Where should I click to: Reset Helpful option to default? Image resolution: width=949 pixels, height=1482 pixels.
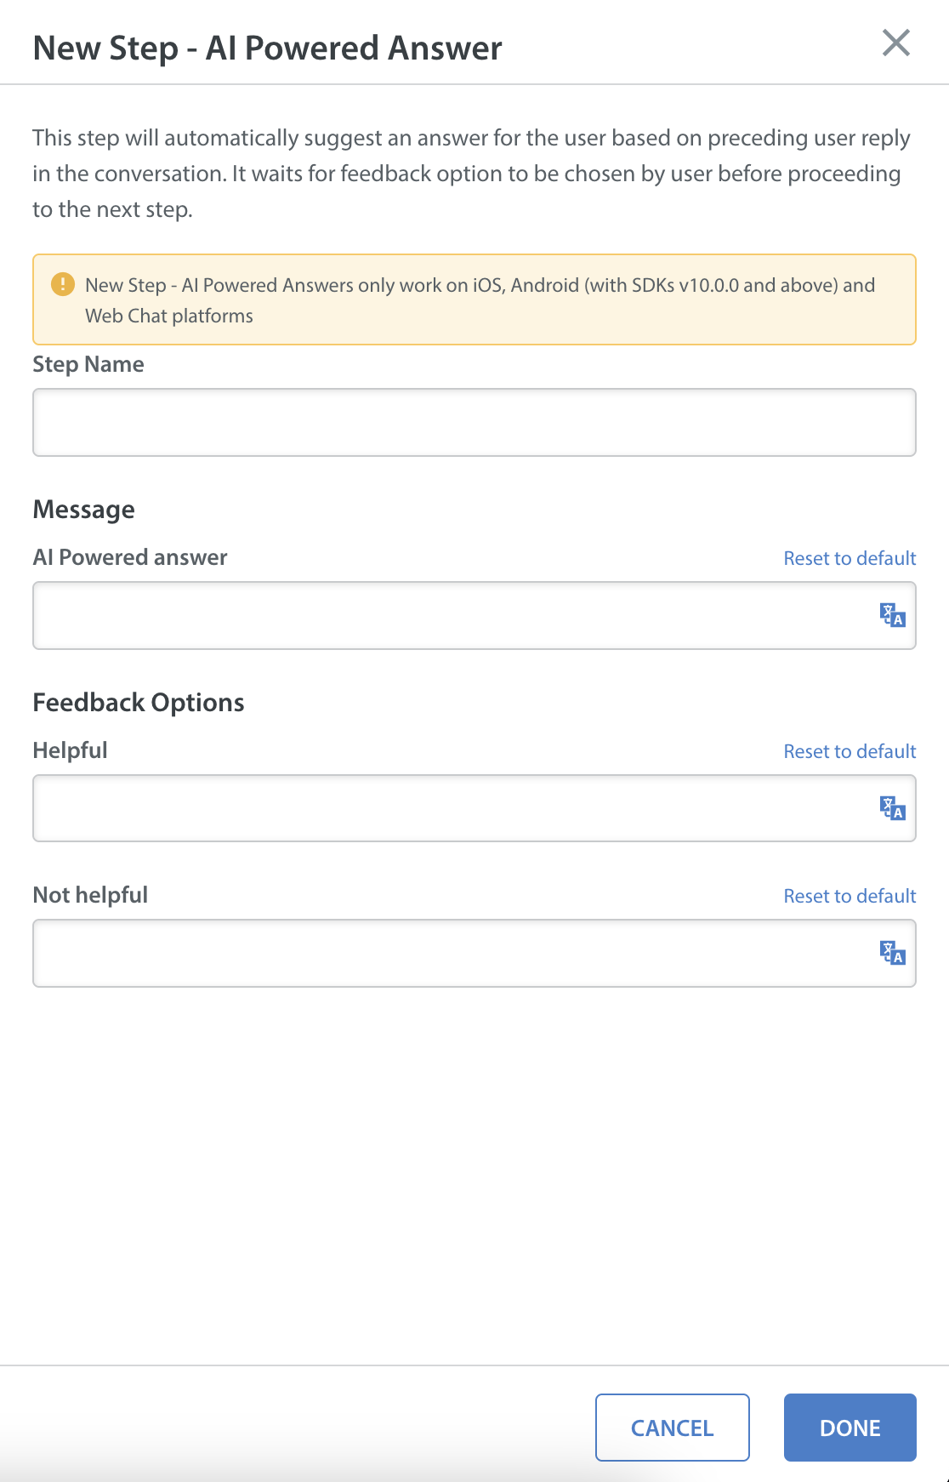click(x=850, y=751)
